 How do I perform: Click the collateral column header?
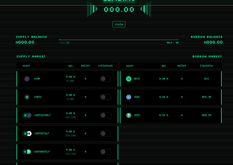pyautogui.click(x=105, y=66)
